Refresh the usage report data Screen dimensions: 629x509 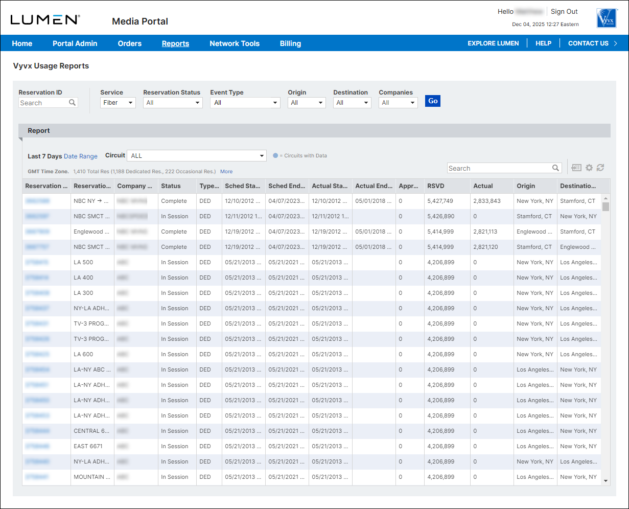click(x=600, y=168)
